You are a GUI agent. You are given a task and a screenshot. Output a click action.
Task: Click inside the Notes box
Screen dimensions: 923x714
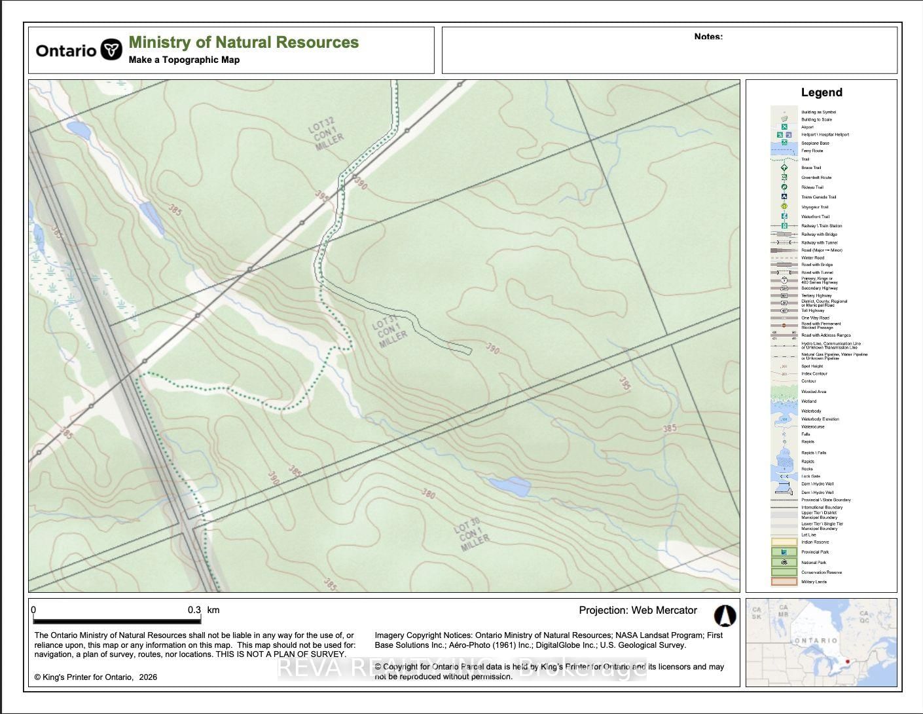[669, 56]
